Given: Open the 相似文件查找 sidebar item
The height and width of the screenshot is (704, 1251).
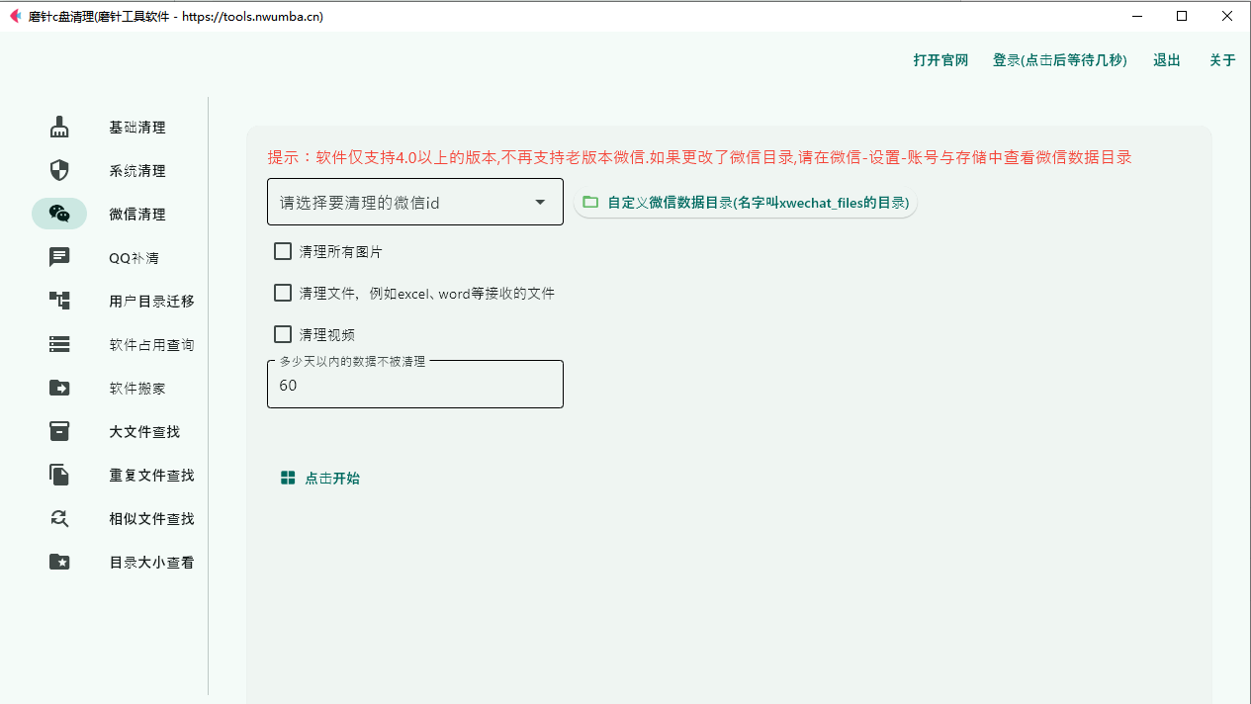Looking at the screenshot, I should [x=150, y=519].
